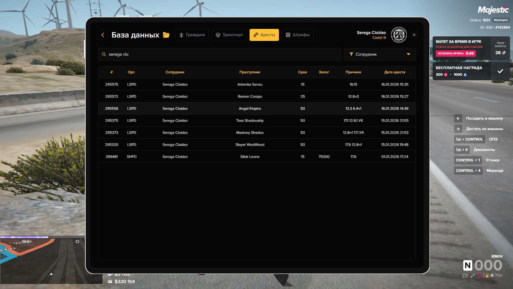Viewport: 513px width, 289px height.
Task: Click the active Аресты tab
Action: [264, 35]
